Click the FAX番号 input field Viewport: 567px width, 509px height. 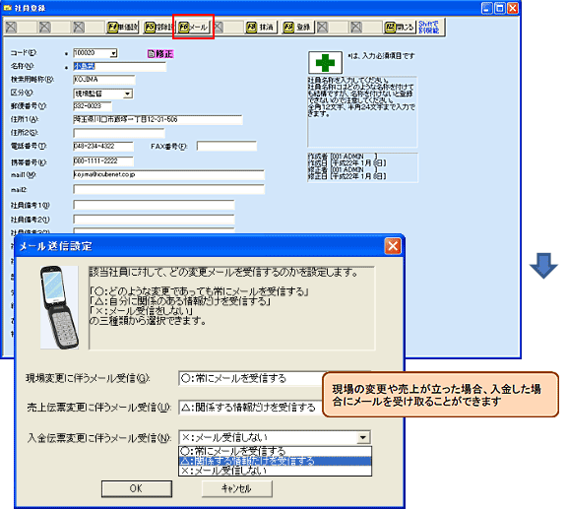point(226,146)
